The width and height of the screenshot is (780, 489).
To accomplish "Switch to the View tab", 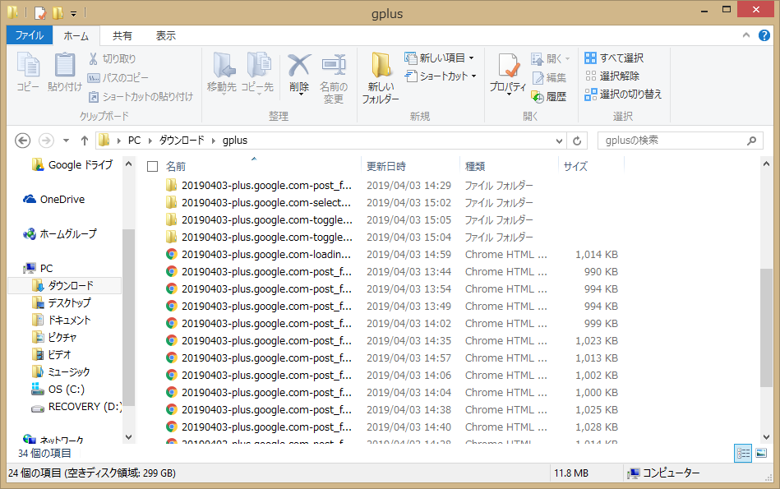I will point(165,36).
